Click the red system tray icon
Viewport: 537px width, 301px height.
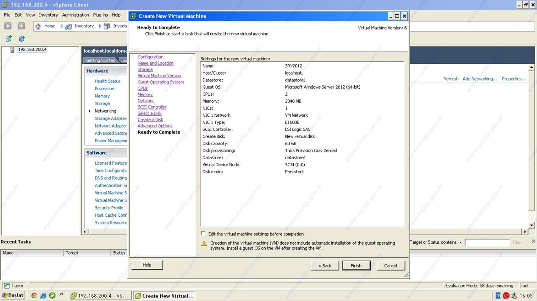coord(506,295)
